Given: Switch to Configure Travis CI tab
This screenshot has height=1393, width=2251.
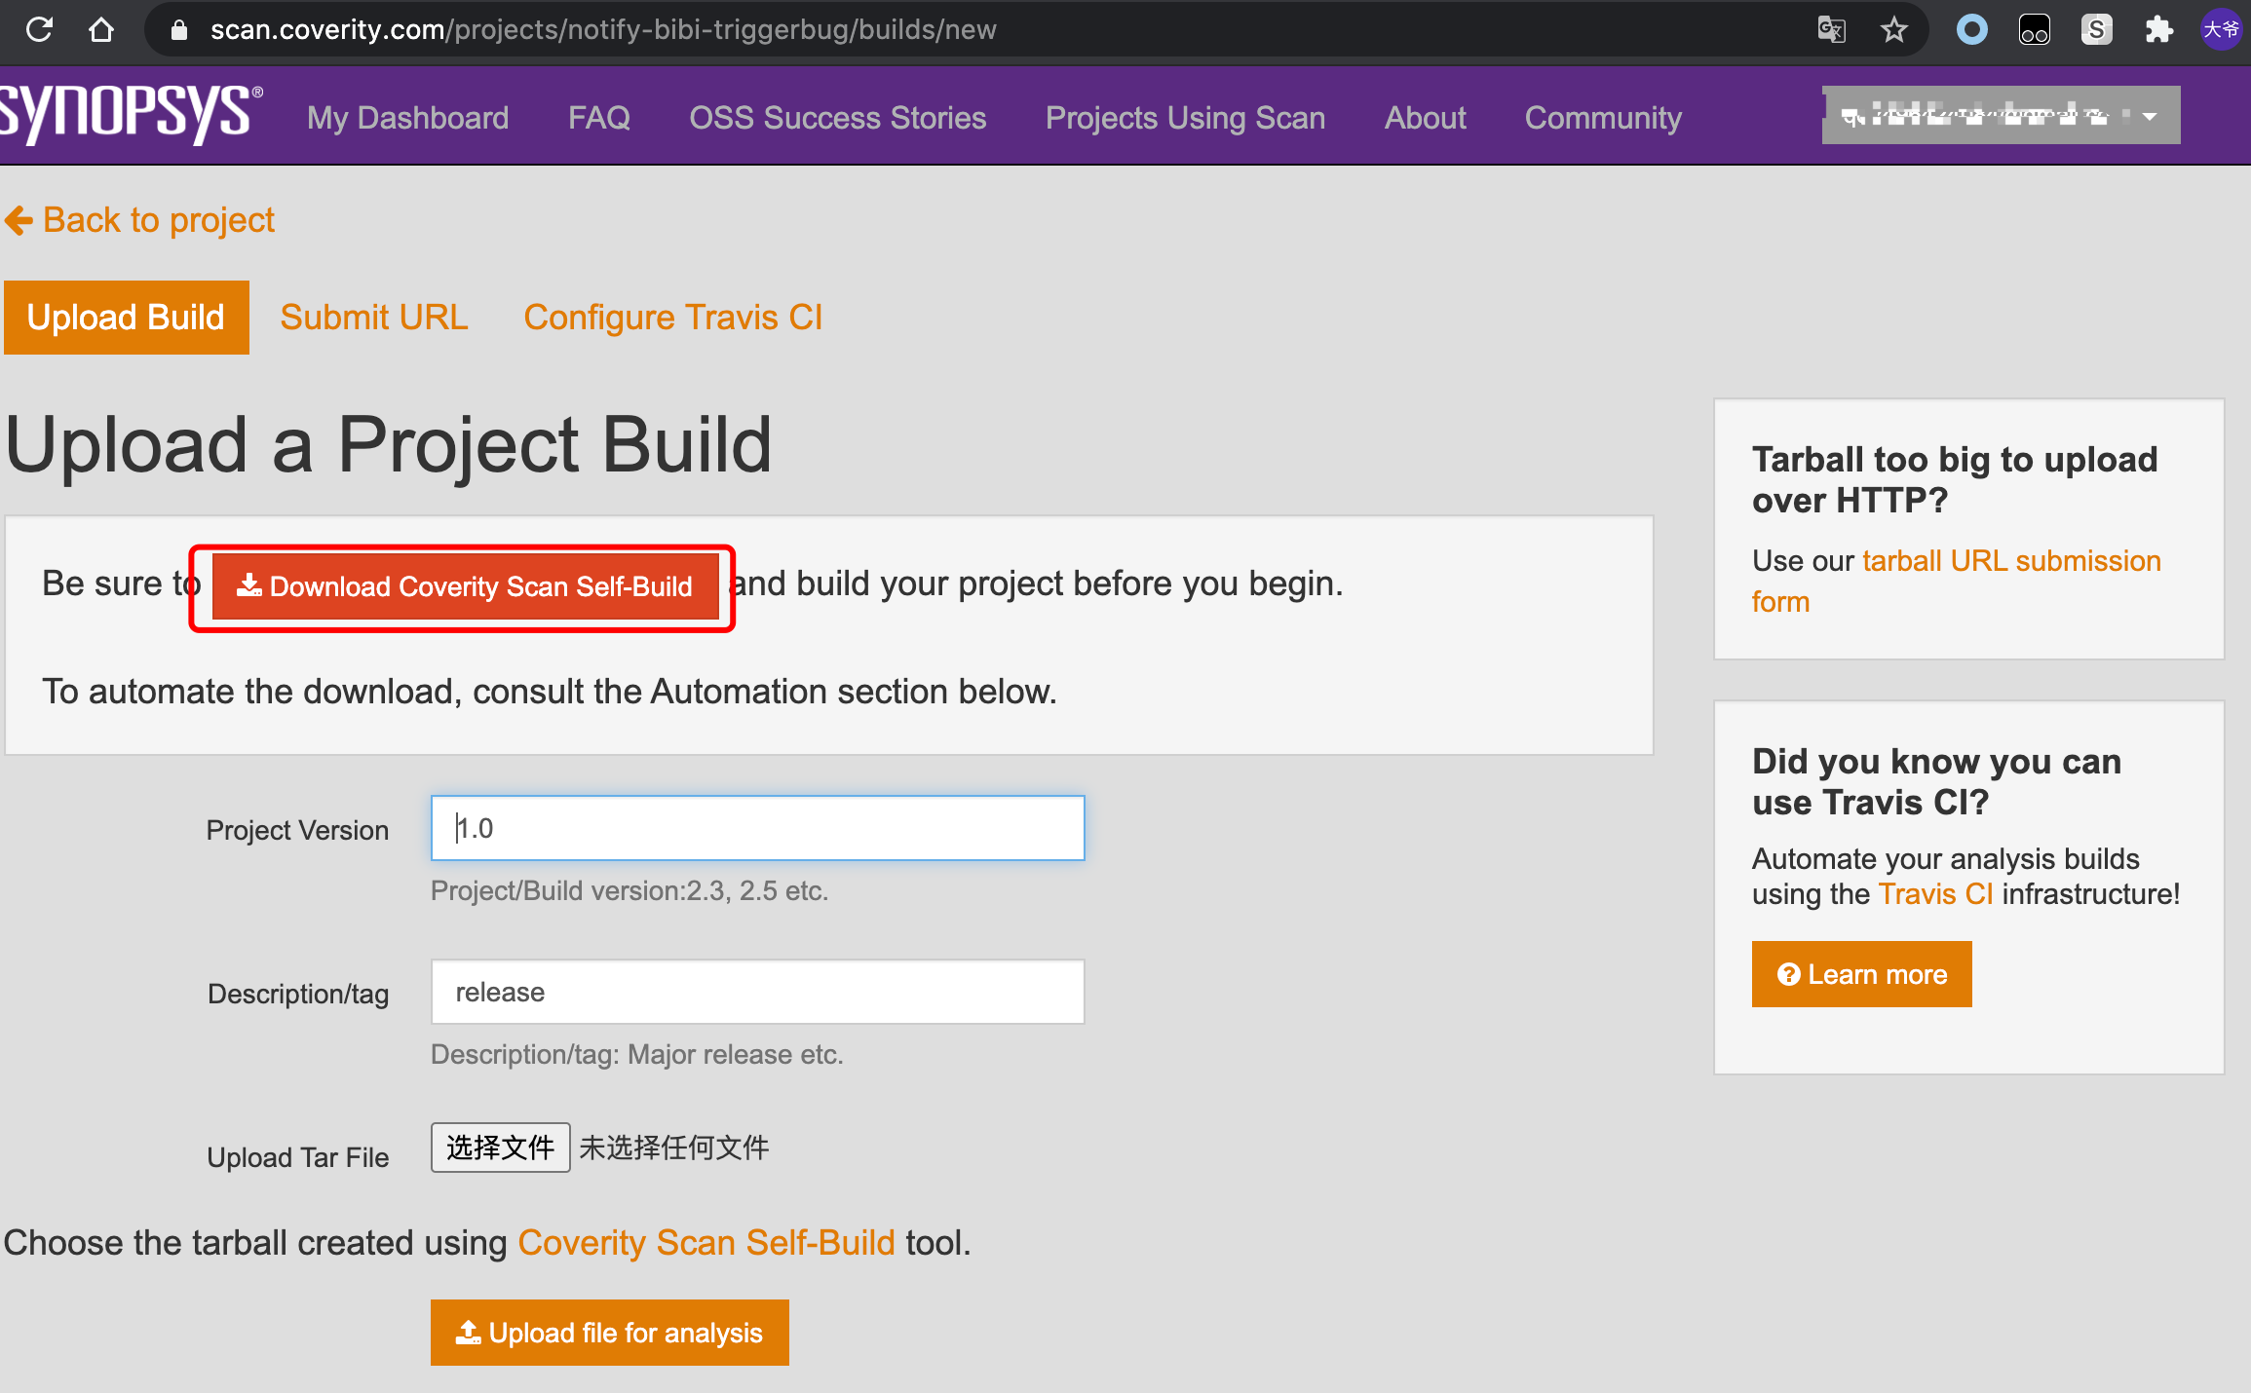Looking at the screenshot, I should pyautogui.click(x=672, y=318).
